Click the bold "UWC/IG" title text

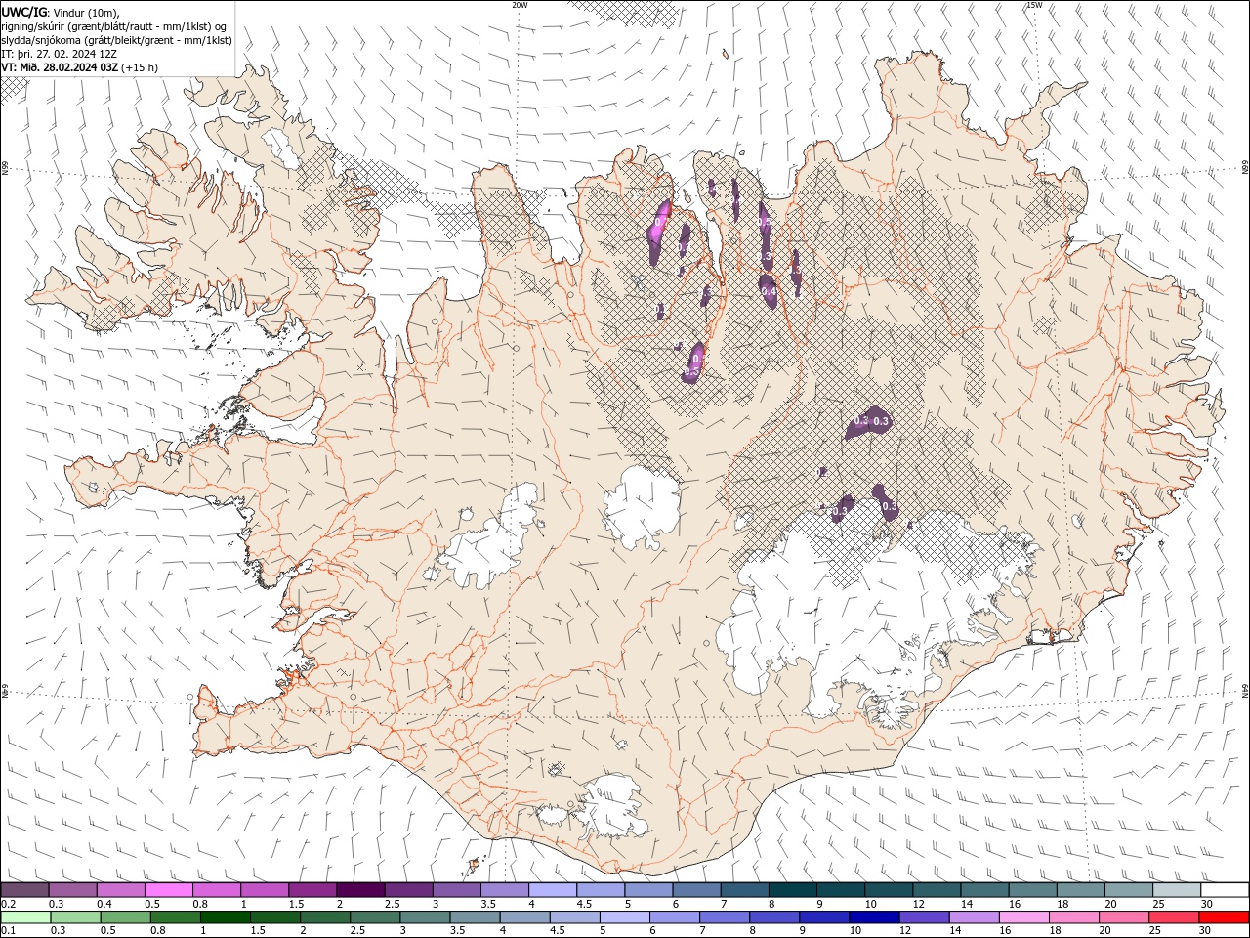[x=22, y=12]
